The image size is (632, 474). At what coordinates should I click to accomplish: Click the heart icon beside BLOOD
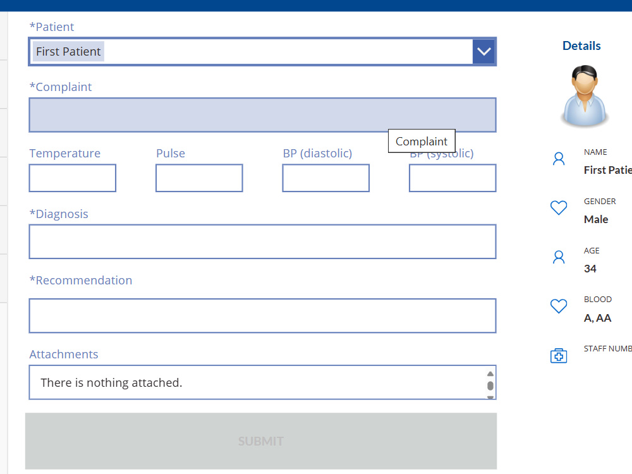559,307
